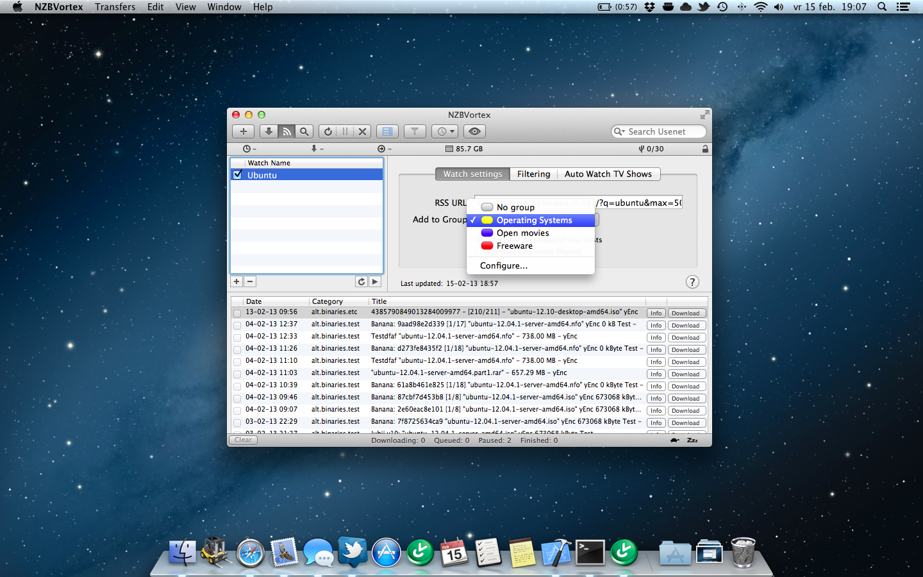Choose No group from the menu
923x577 pixels.
[531, 207]
